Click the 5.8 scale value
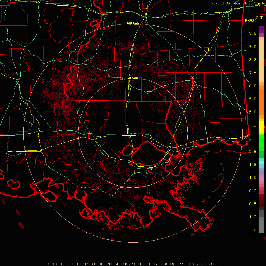 coord(253,99)
